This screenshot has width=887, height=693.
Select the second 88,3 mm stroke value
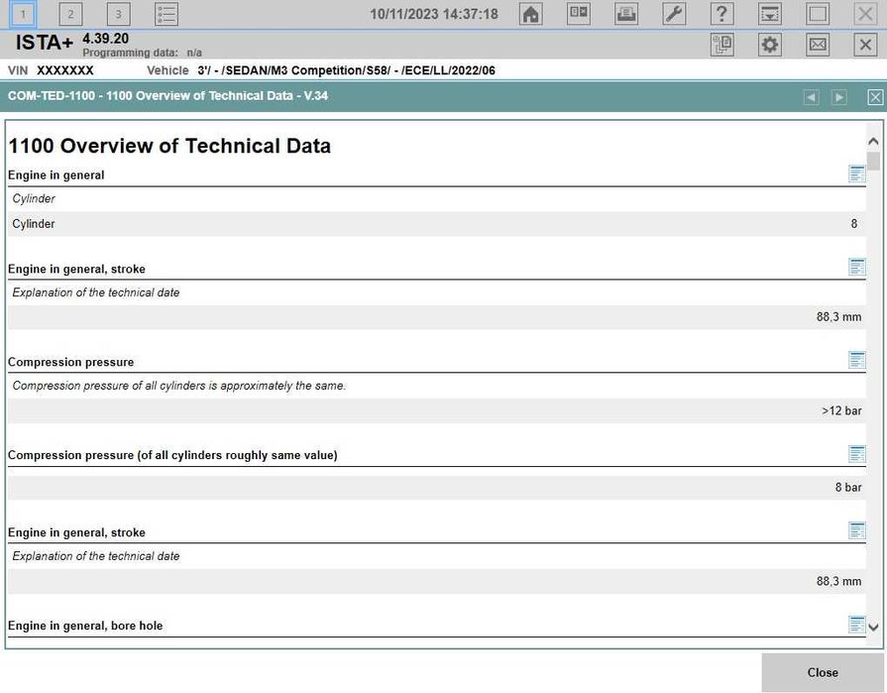(838, 582)
